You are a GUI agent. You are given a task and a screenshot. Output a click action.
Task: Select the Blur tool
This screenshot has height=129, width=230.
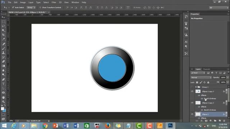click(3, 70)
